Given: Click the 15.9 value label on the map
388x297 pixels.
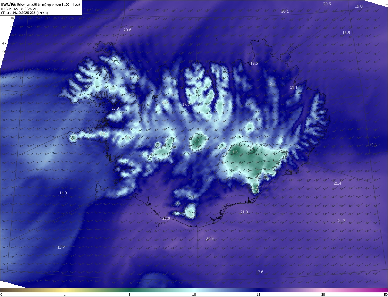Looking at the screenshot, I should (x=115, y=108).
